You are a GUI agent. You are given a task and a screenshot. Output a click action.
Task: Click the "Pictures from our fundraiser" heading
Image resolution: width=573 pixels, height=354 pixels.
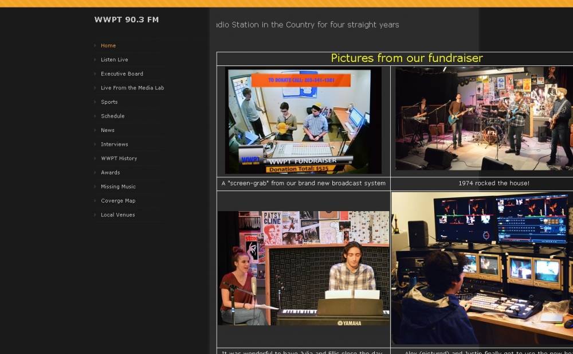pyautogui.click(x=407, y=59)
